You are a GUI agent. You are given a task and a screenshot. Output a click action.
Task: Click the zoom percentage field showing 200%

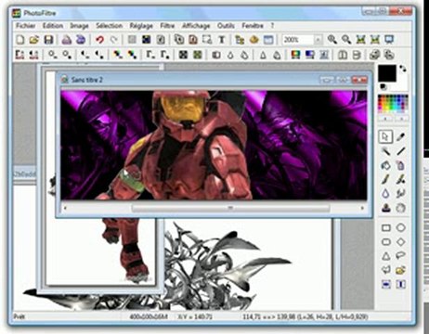(x=298, y=40)
